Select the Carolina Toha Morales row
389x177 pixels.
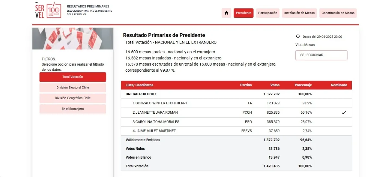[236, 122]
